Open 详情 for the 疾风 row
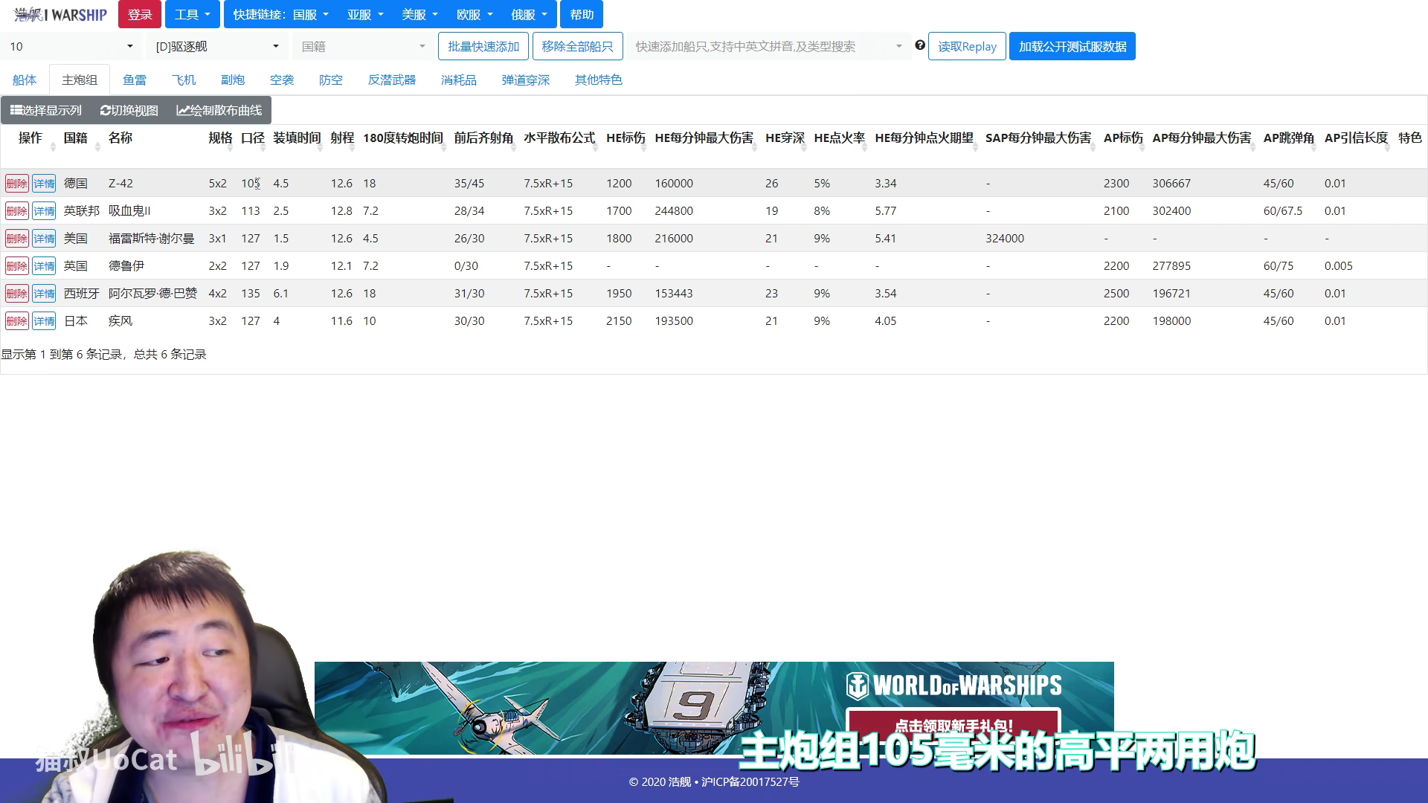This screenshot has width=1428, height=803. [44, 320]
